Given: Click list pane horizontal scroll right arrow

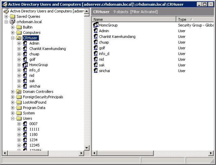Looking at the screenshot, I should [211, 153].
